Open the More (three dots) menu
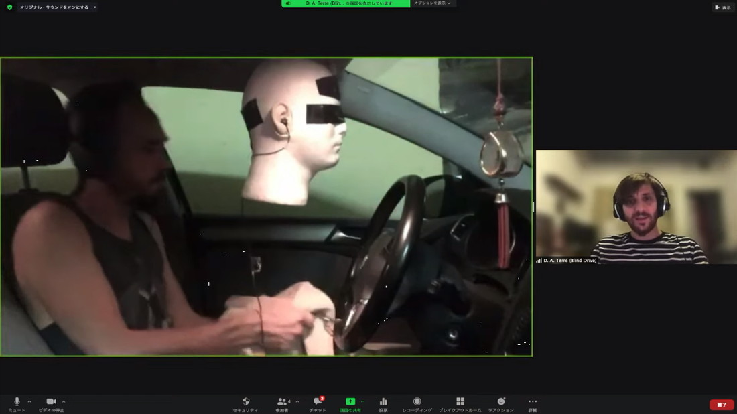 tap(533, 403)
